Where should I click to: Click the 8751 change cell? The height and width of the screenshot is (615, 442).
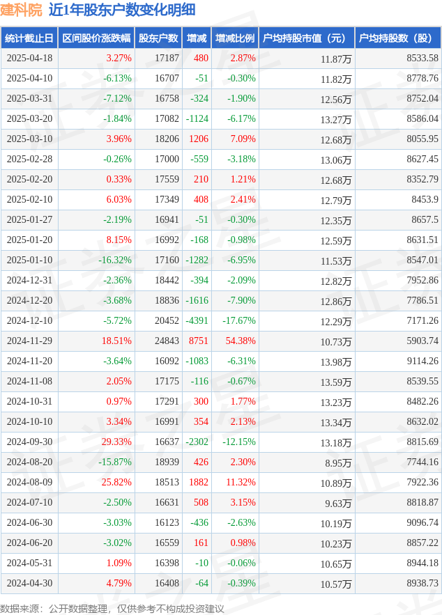pyautogui.click(x=199, y=341)
